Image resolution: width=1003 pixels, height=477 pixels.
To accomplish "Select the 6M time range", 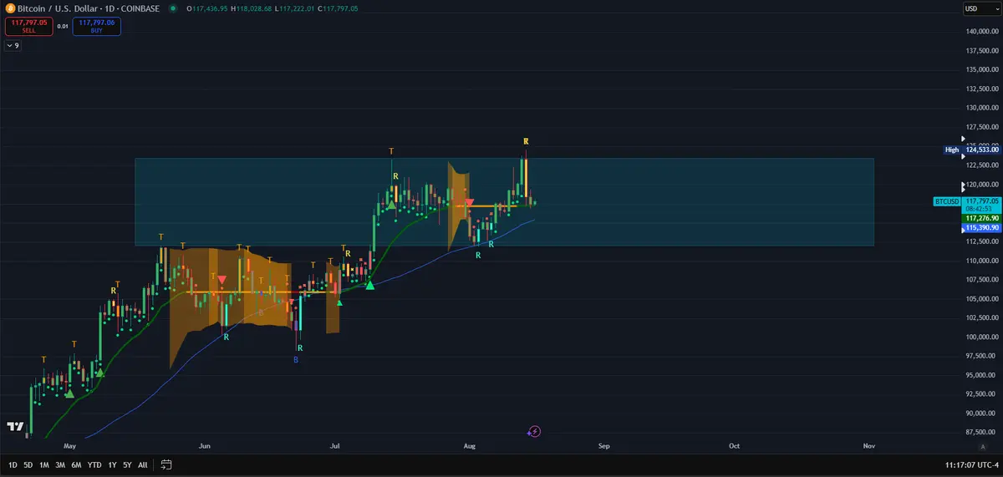I will tap(76, 464).
